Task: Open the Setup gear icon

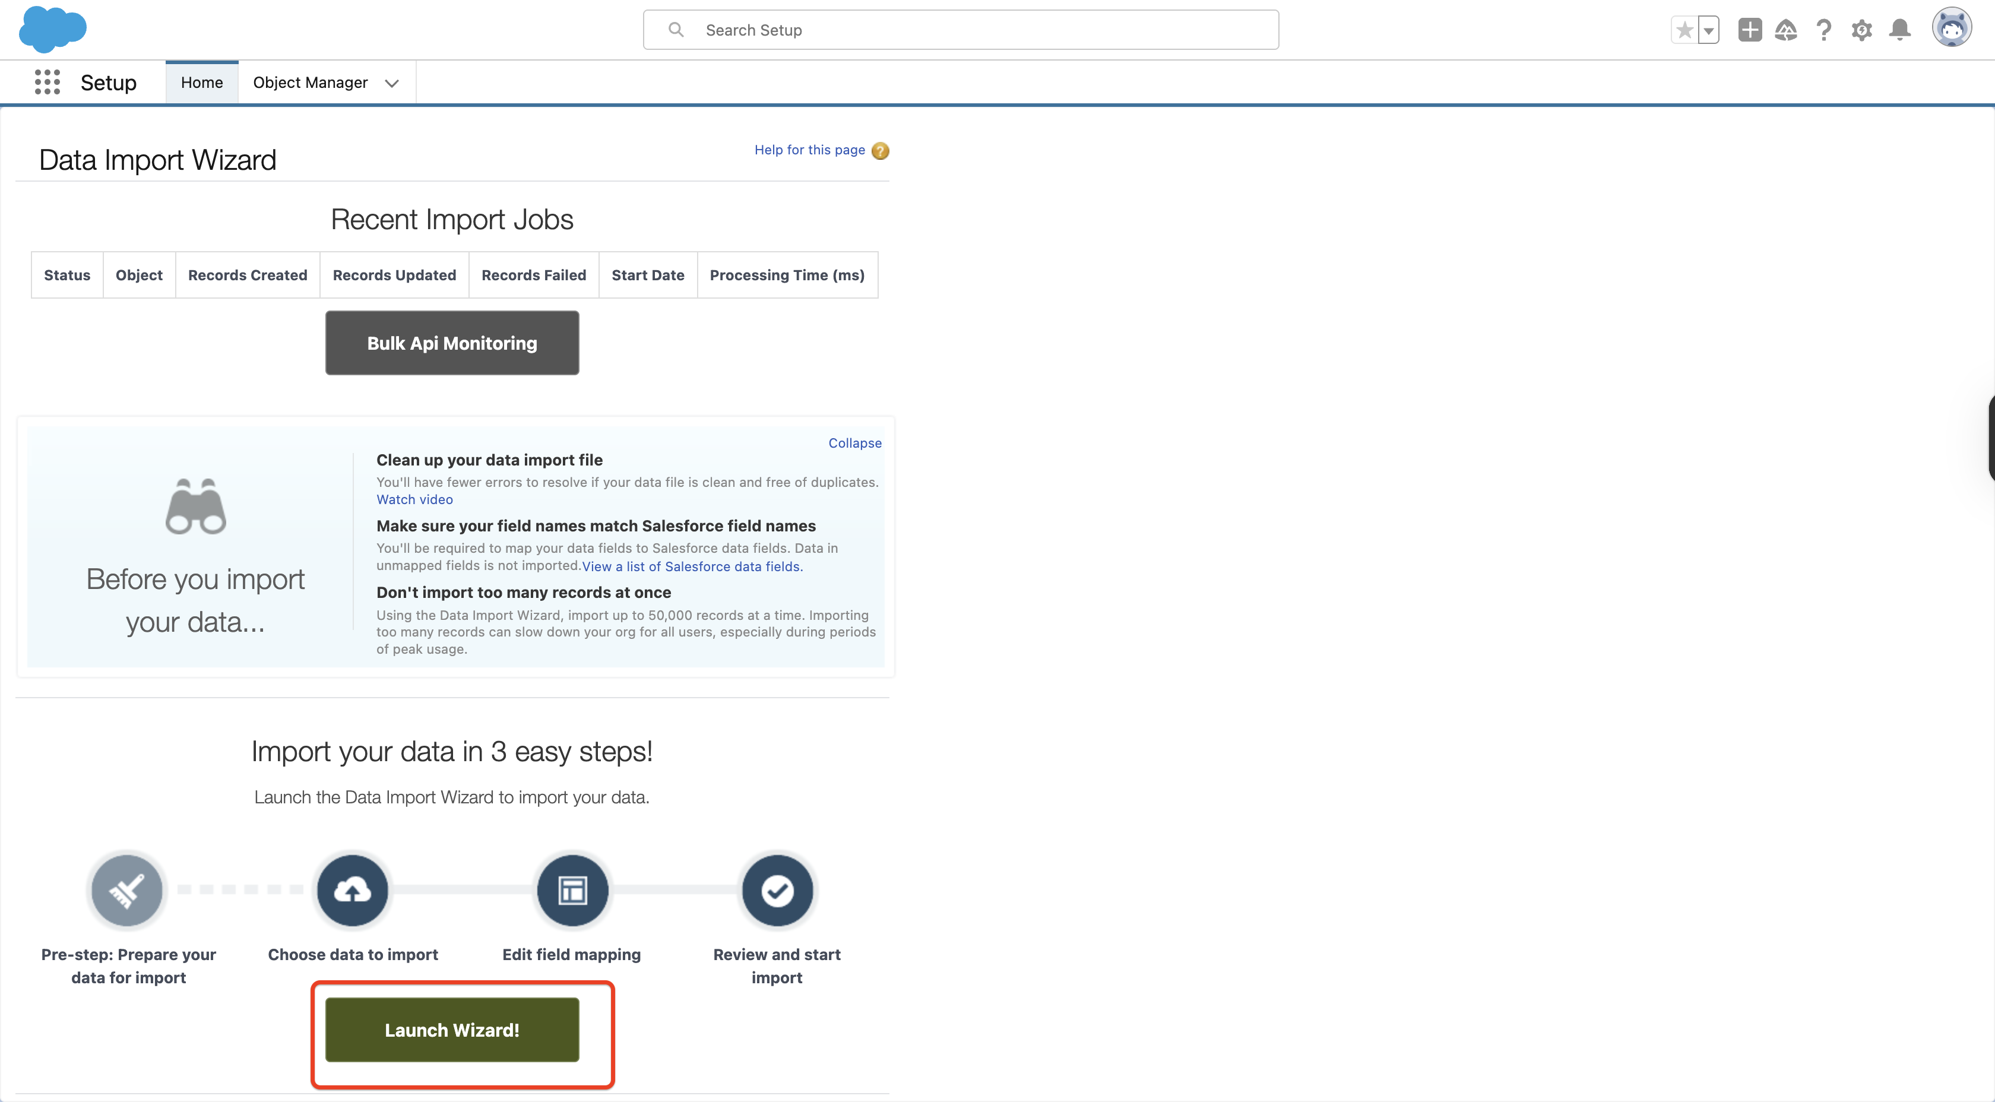Action: [x=1862, y=30]
